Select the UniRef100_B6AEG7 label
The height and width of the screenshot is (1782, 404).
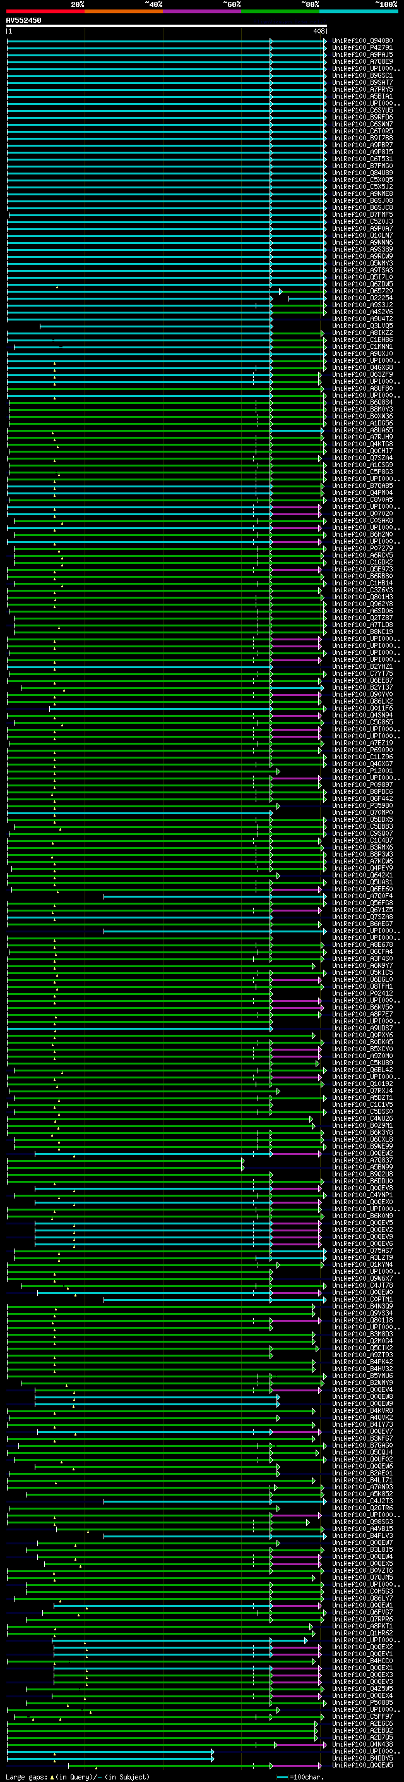tap(362, 924)
